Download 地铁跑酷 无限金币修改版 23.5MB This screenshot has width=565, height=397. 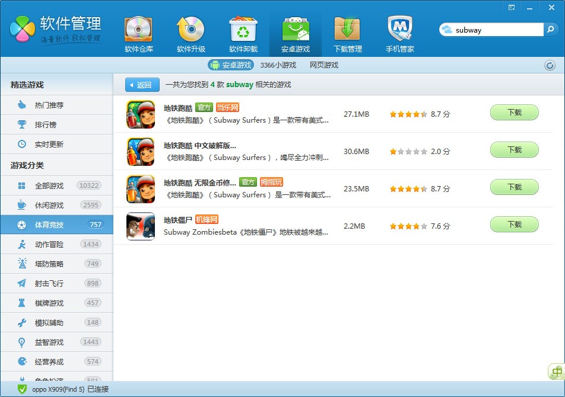(x=514, y=187)
